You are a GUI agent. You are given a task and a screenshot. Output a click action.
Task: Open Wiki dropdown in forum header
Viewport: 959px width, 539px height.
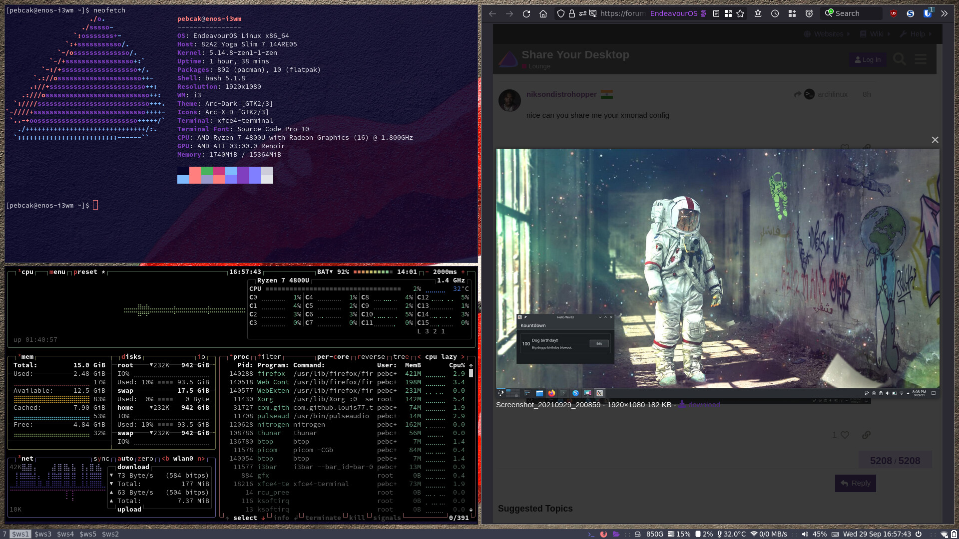point(875,34)
